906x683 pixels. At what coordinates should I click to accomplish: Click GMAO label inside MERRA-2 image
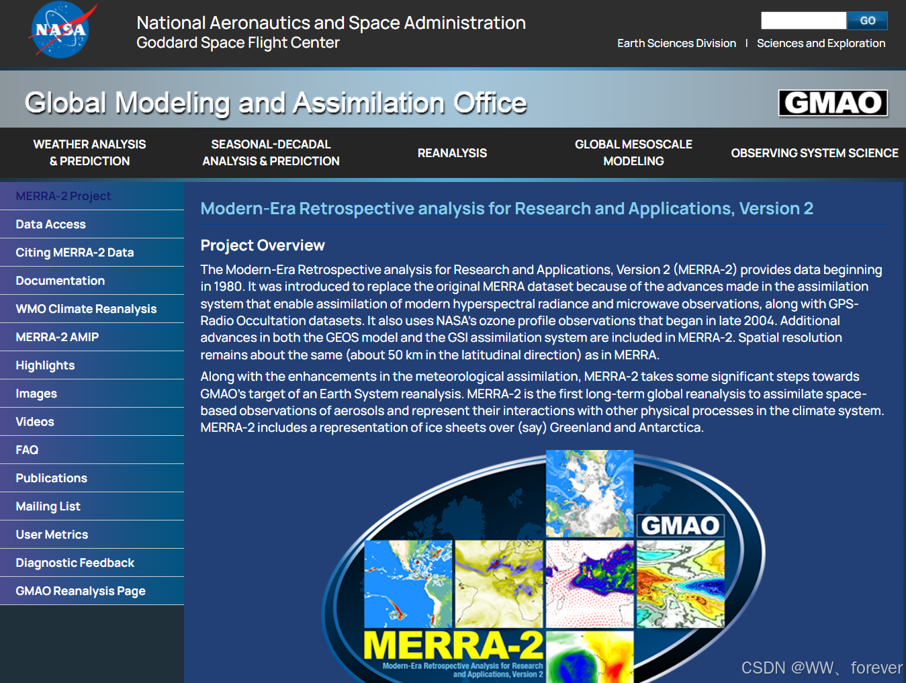[680, 525]
